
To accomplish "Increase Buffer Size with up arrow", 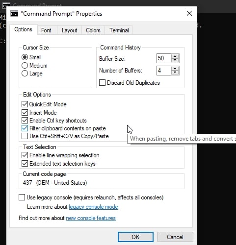I will [x=175, y=56].
